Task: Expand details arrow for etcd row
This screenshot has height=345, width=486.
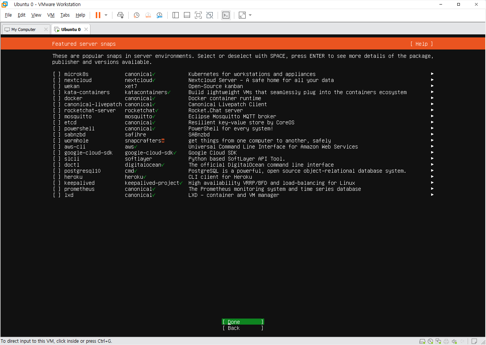Action: point(432,122)
